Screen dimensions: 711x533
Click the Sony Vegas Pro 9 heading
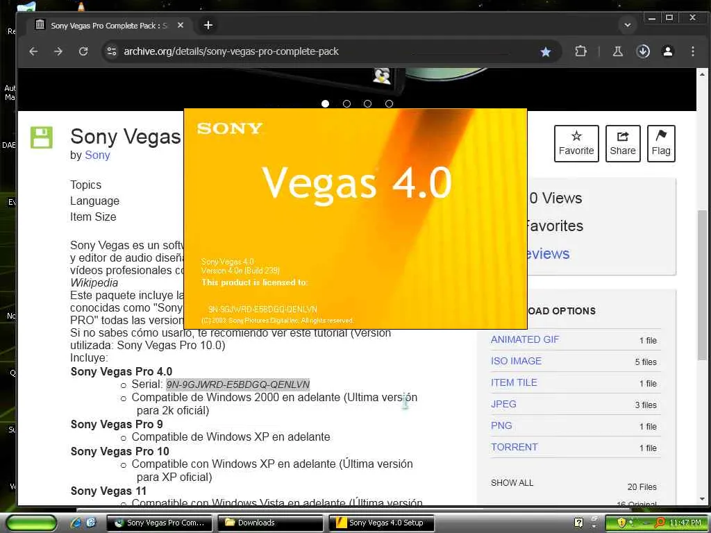pyautogui.click(x=117, y=424)
